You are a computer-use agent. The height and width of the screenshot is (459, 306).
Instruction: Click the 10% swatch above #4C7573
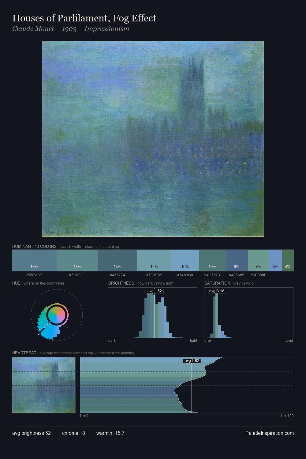point(212,260)
